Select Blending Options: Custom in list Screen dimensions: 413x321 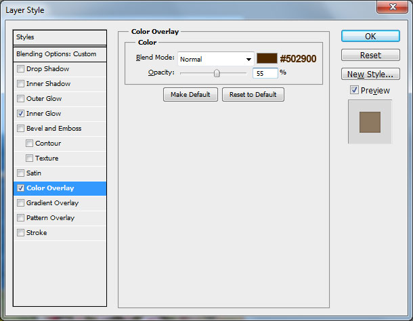point(60,54)
